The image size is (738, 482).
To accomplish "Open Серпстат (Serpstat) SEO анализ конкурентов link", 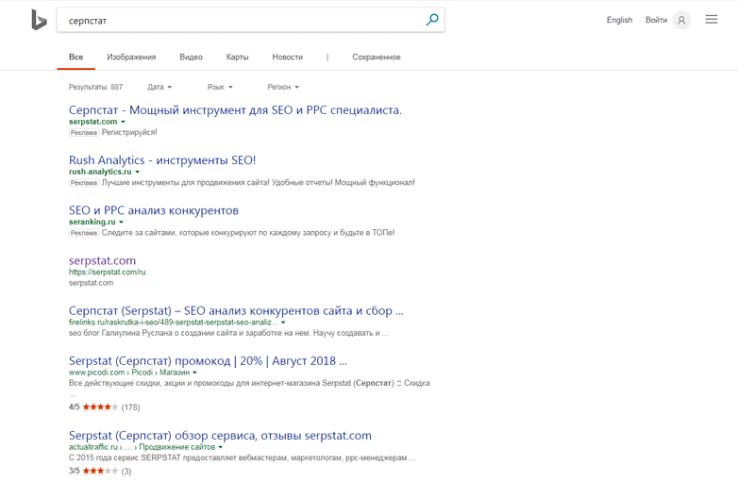I will coord(236,311).
